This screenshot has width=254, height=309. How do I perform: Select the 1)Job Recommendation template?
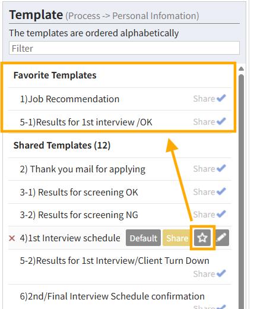[x=69, y=99]
